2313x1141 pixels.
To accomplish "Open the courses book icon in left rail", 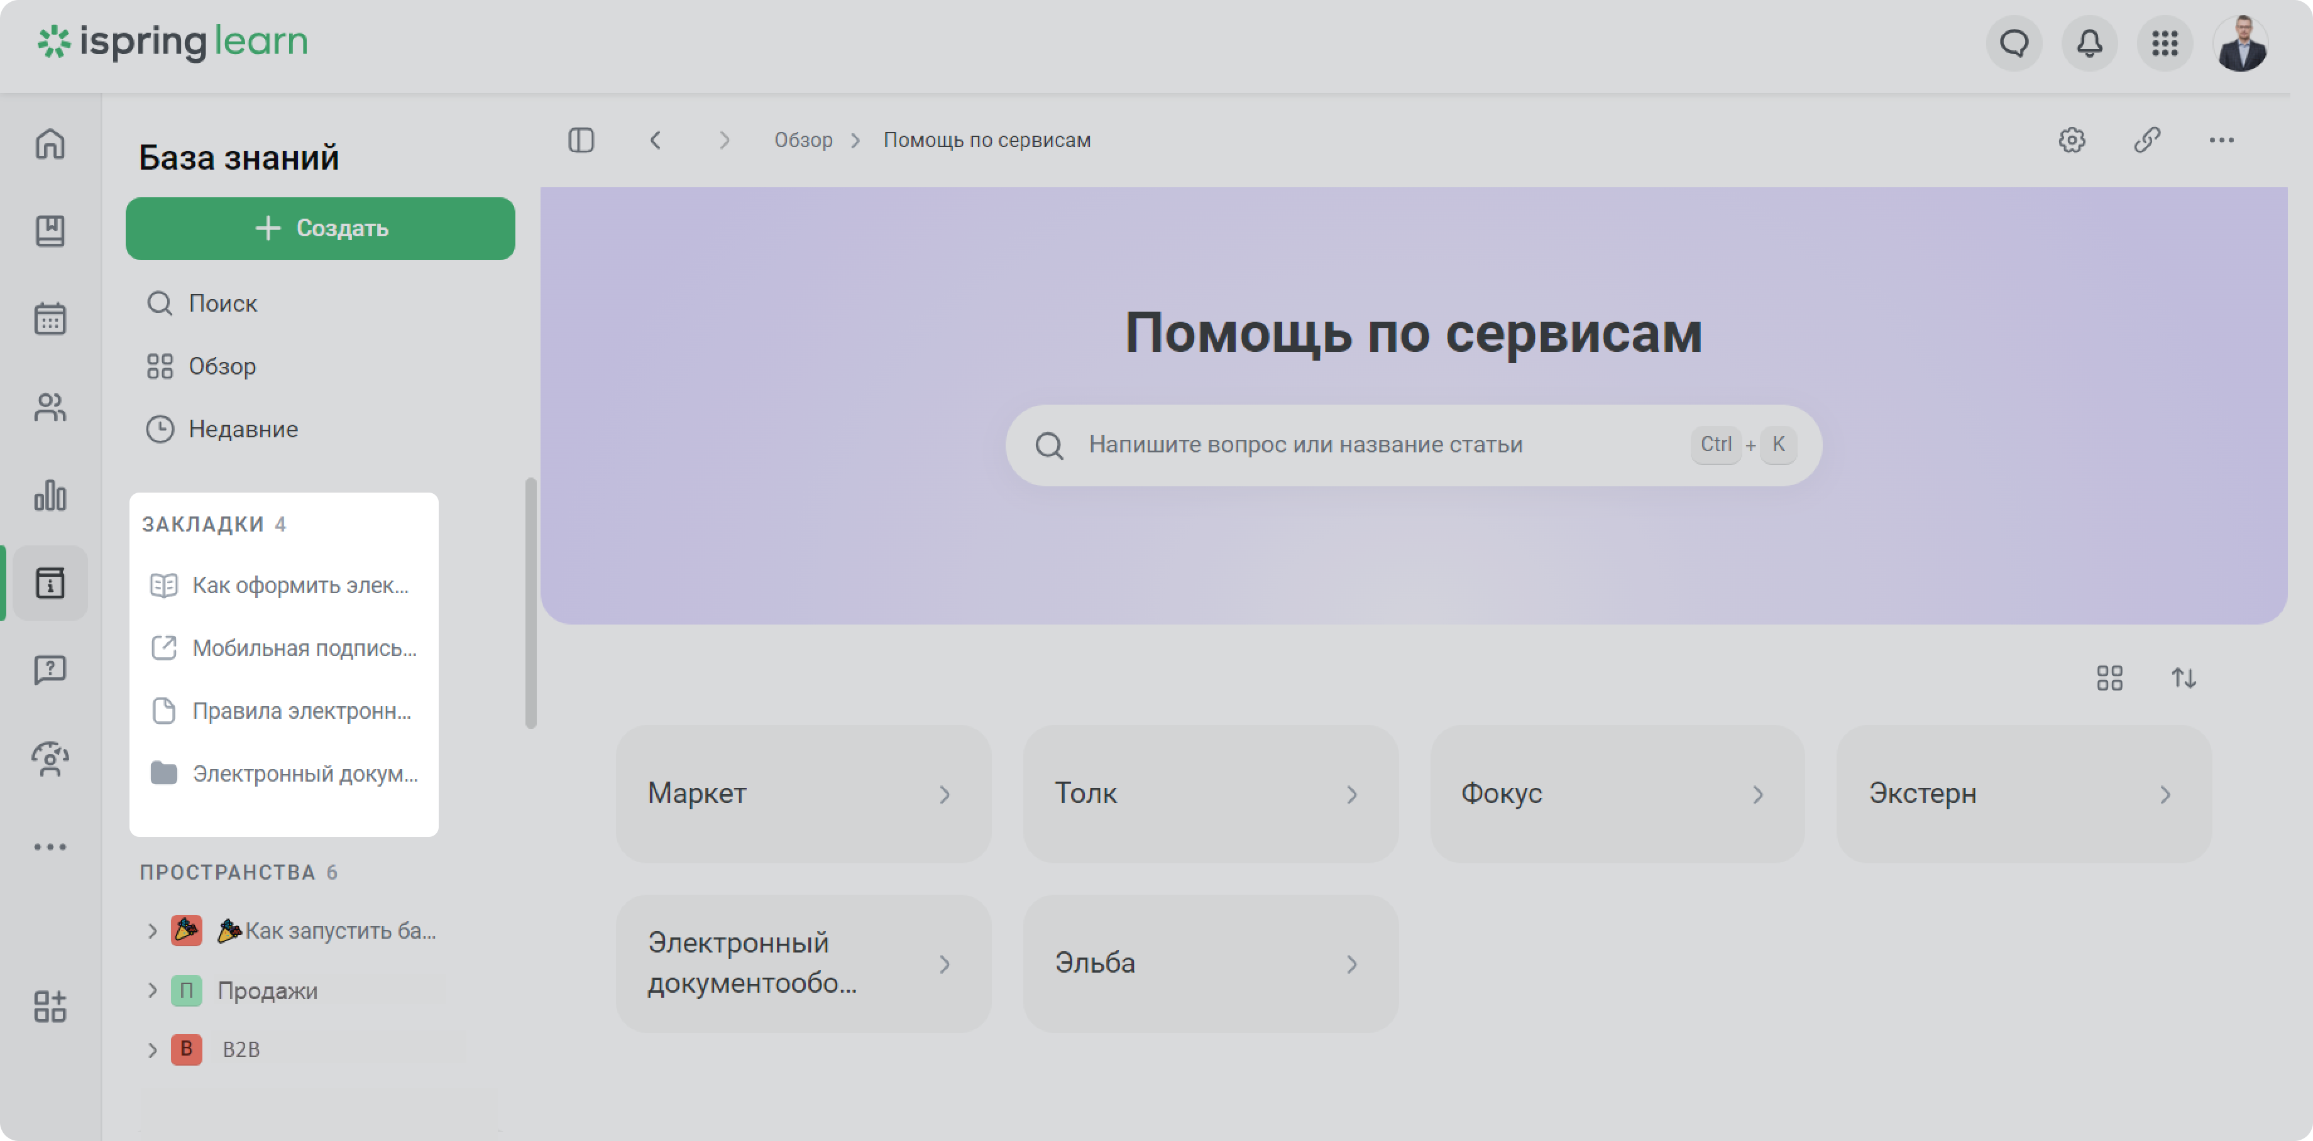I will coord(50,231).
